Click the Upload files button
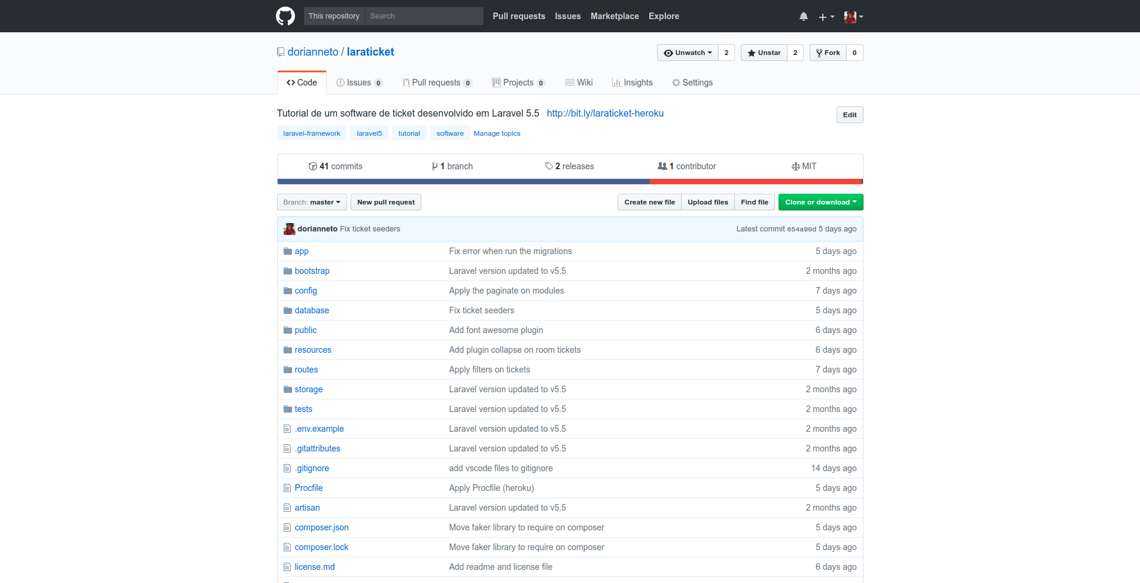 (x=708, y=202)
